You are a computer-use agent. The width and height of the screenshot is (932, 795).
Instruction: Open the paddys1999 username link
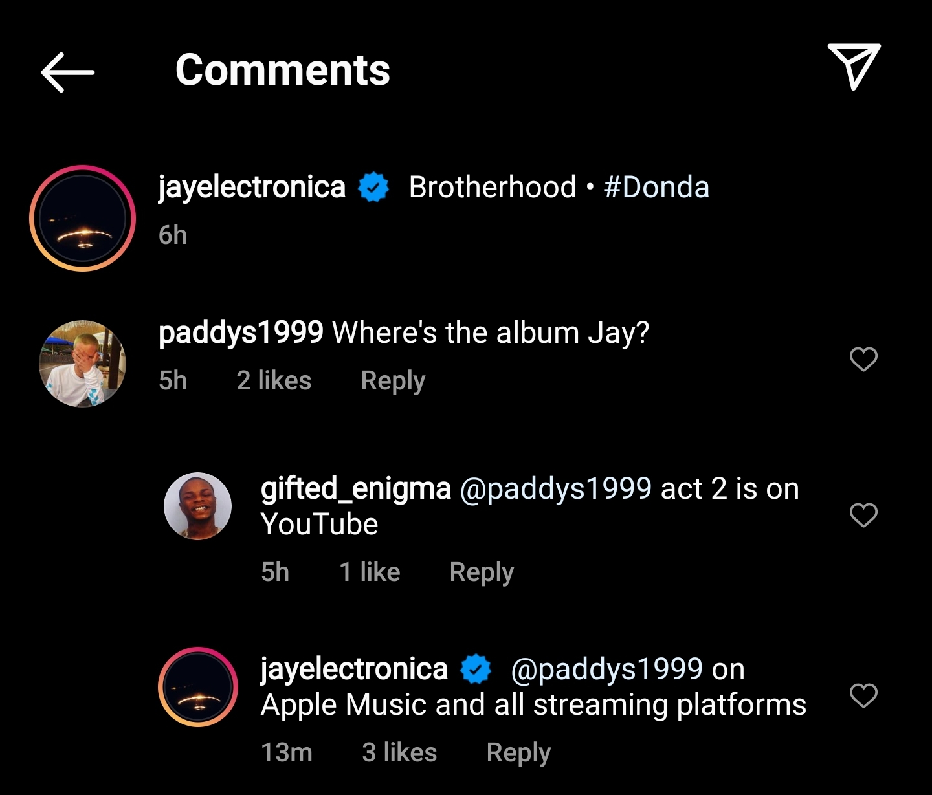click(241, 332)
